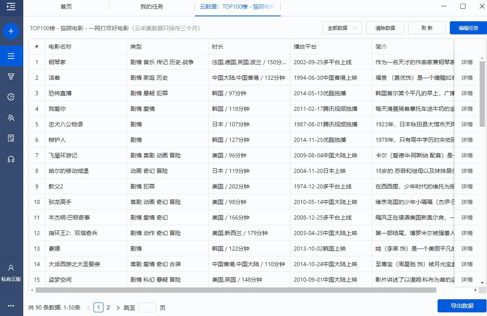Click the 刷新 button
This screenshot has width=487, height=316.
click(427, 28)
